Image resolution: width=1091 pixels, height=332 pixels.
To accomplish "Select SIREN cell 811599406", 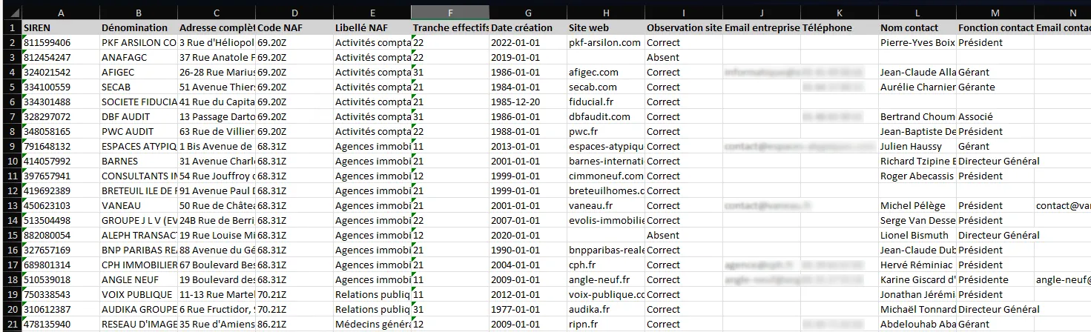I will [60, 42].
